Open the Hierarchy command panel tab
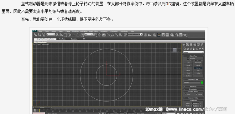 point(191,45)
